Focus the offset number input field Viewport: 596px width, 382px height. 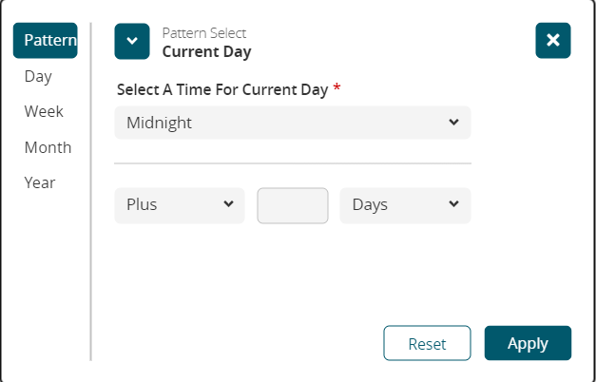(293, 205)
